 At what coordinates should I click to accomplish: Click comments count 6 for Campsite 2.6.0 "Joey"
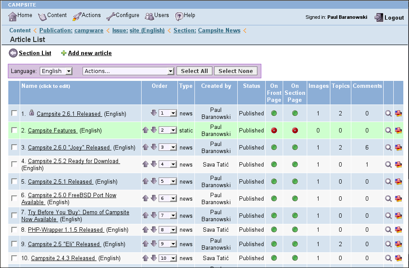(x=367, y=147)
